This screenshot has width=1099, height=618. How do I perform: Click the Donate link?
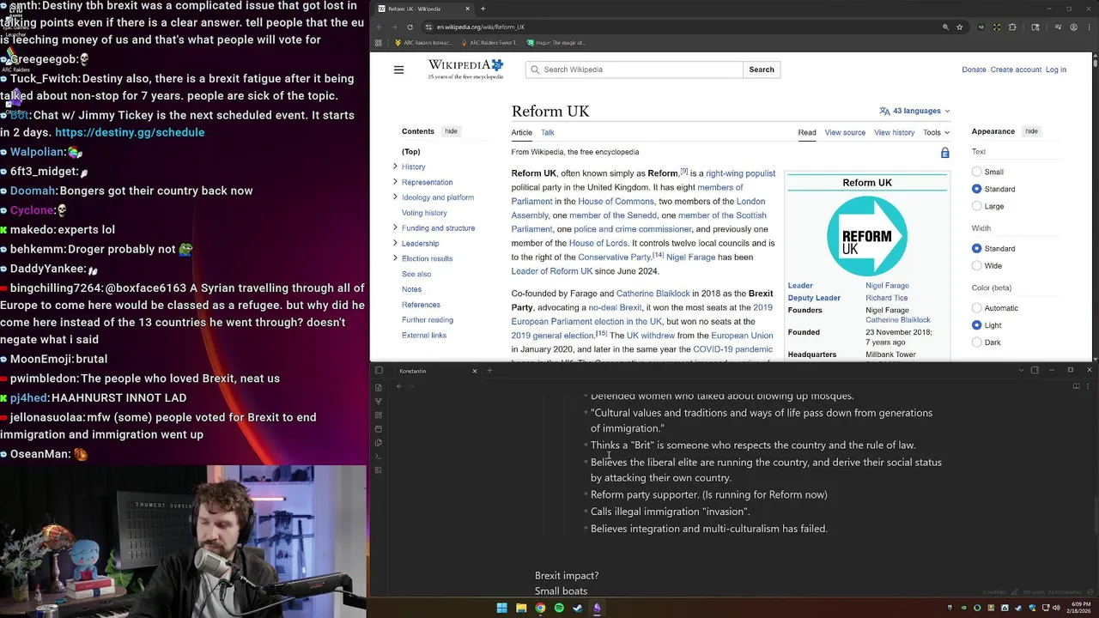[x=974, y=70]
